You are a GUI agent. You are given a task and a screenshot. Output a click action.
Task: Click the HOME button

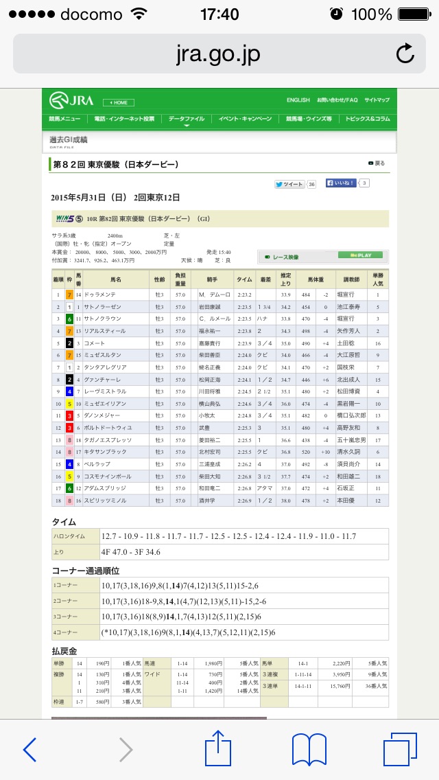click(x=119, y=102)
